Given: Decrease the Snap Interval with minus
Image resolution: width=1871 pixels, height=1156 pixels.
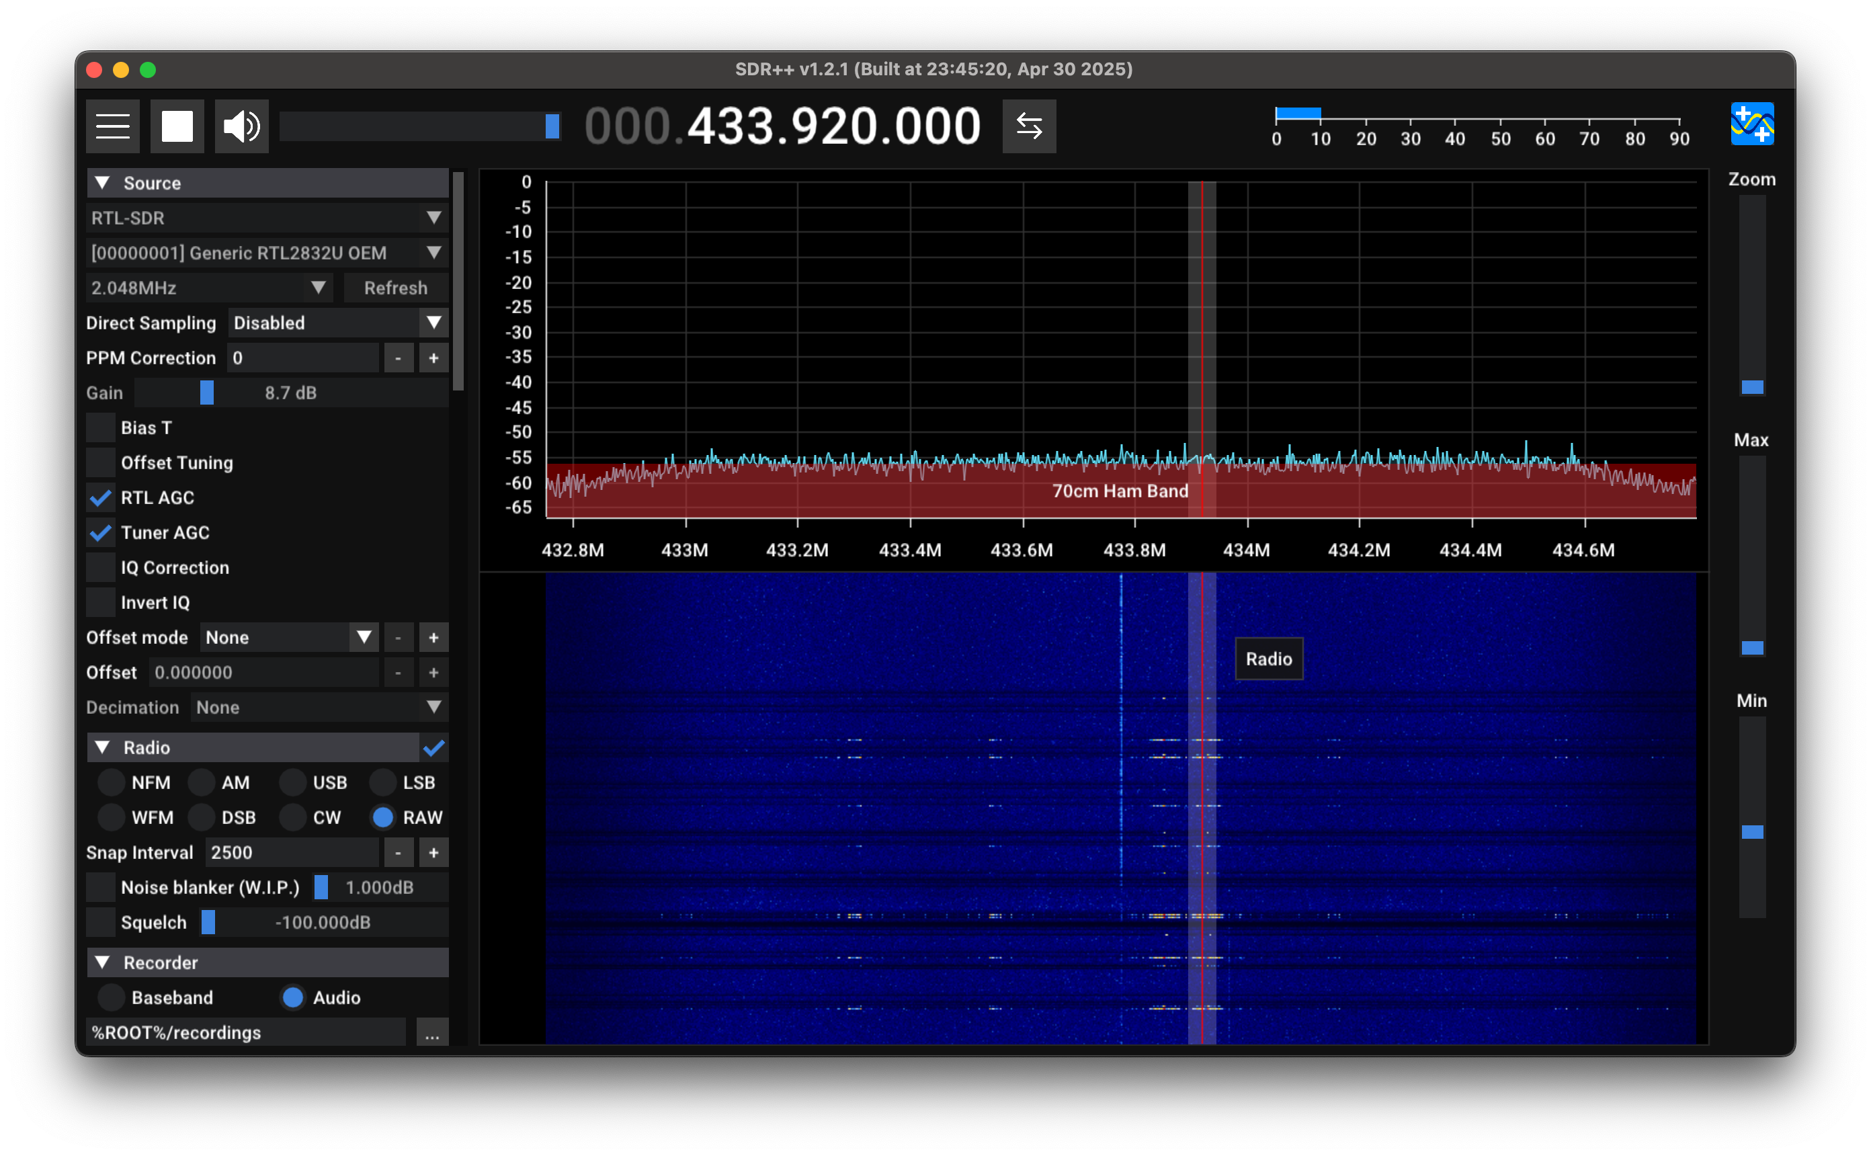Looking at the screenshot, I should [x=399, y=852].
